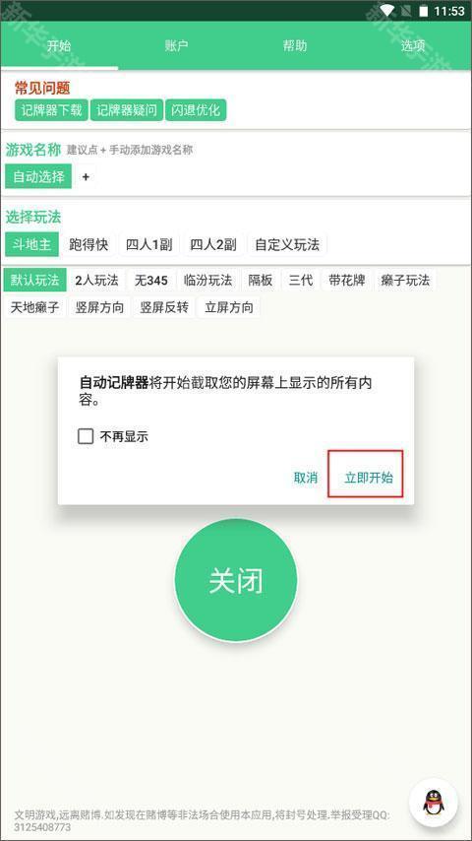This screenshot has width=472, height=841.
Task: Click the plus icon to add game name
Action: pyautogui.click(x=86, y=176)
